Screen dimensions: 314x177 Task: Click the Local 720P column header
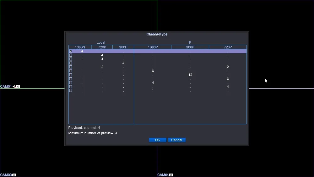point(102,47)
